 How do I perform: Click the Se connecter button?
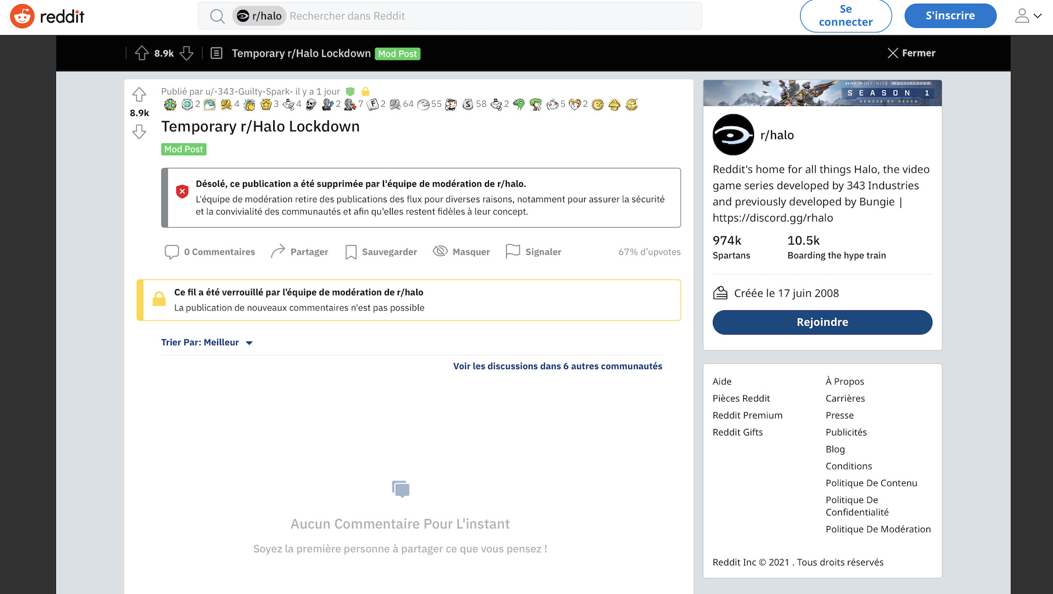pos(846,16)
